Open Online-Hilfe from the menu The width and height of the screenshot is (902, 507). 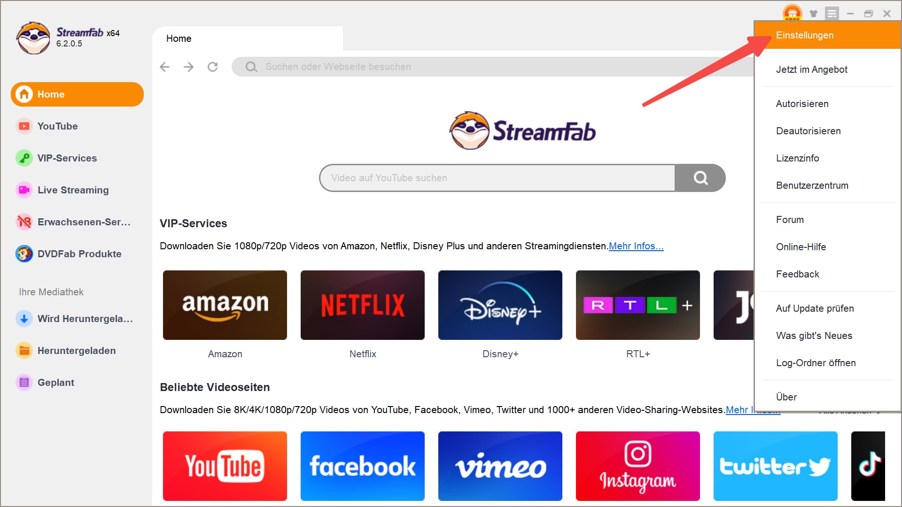coord(828,247)
